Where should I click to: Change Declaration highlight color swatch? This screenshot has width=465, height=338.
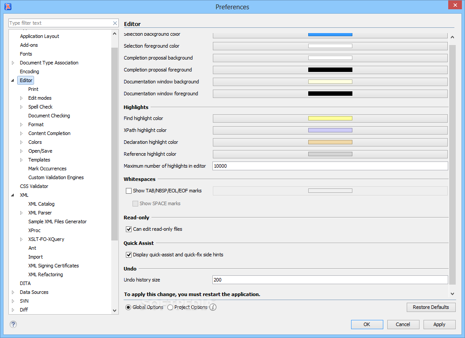(330, 142)
